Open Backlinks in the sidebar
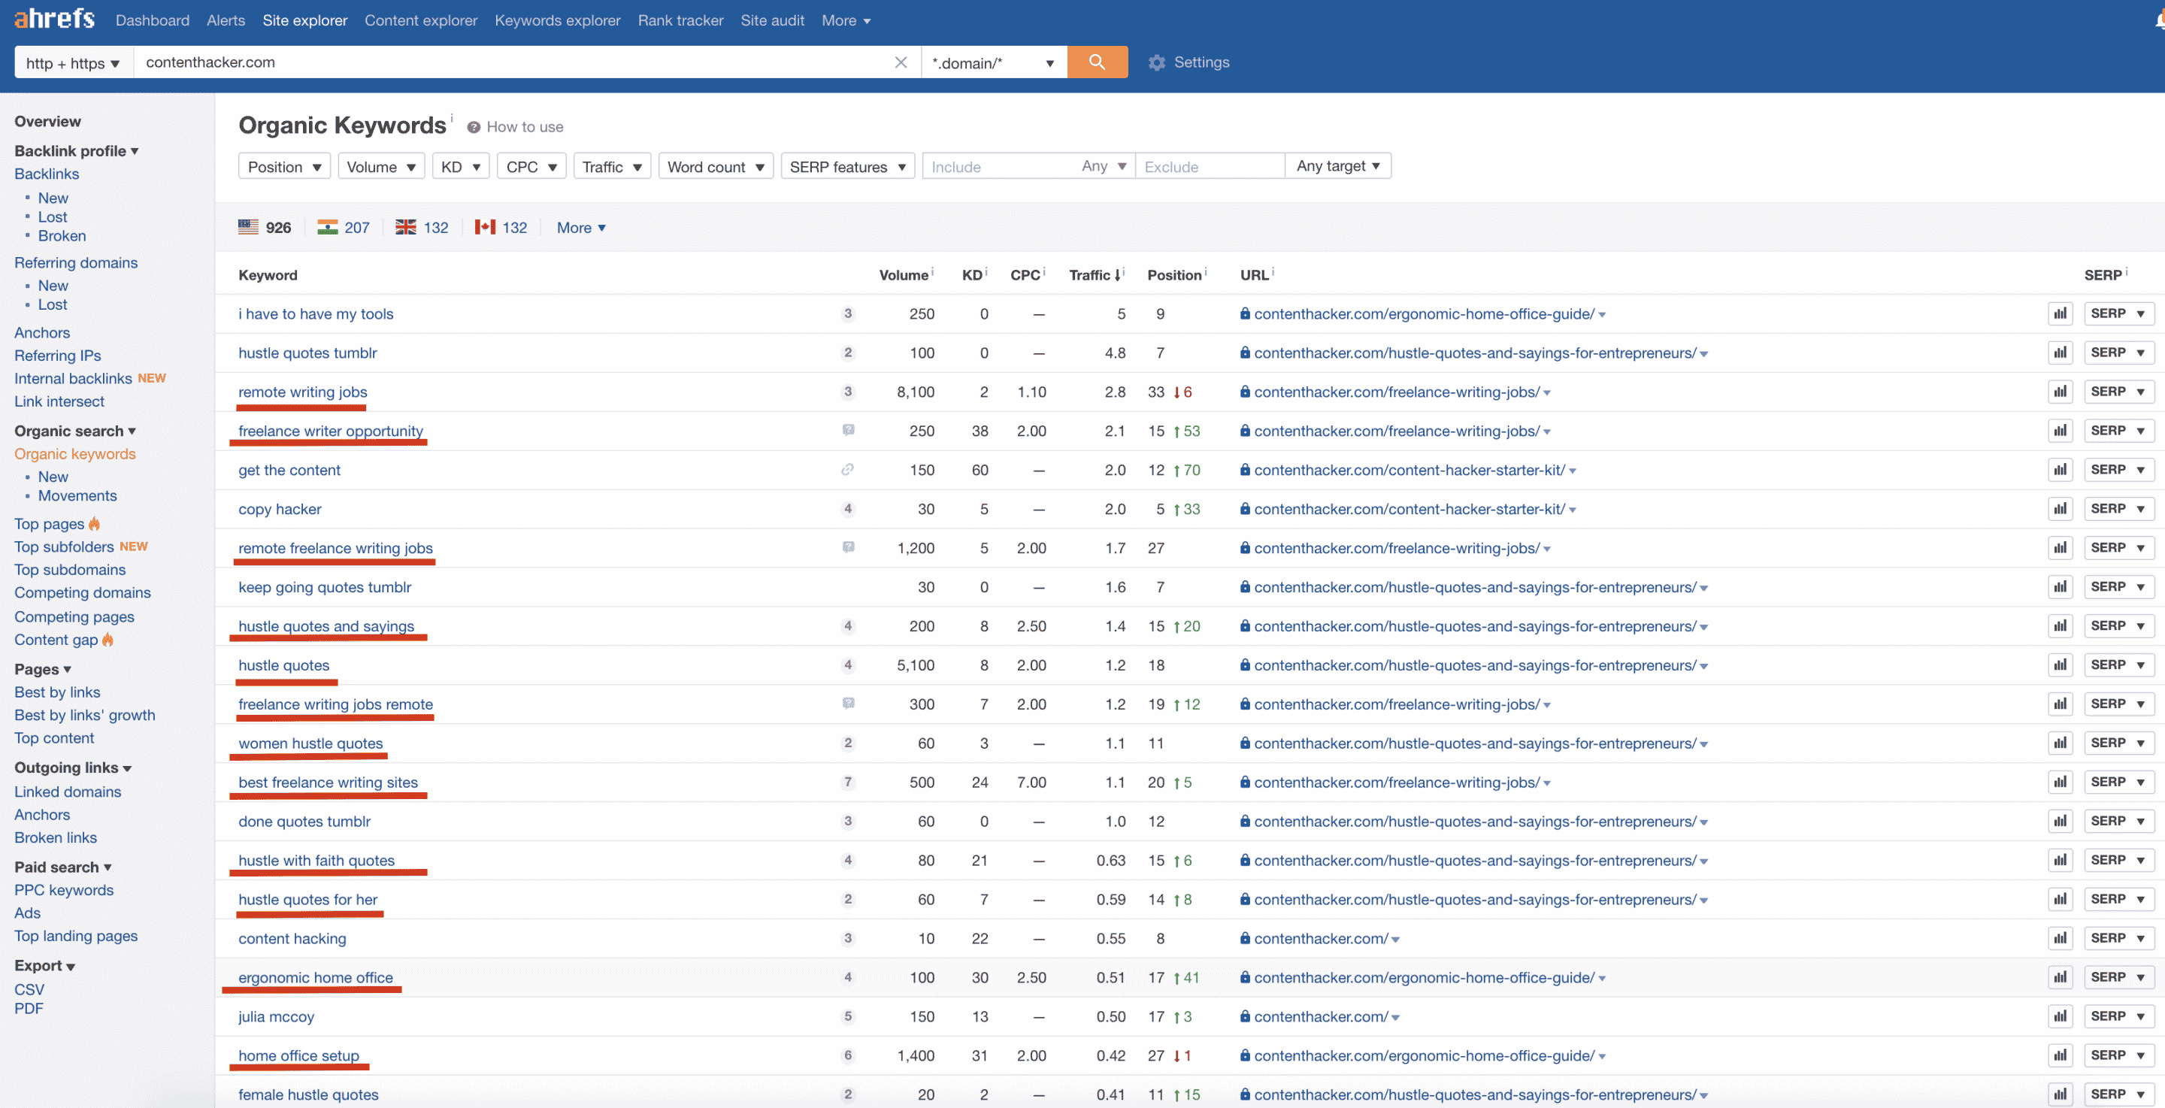Image resolution: width=2165 pixels, height=1108 pixels. [46, 173]
